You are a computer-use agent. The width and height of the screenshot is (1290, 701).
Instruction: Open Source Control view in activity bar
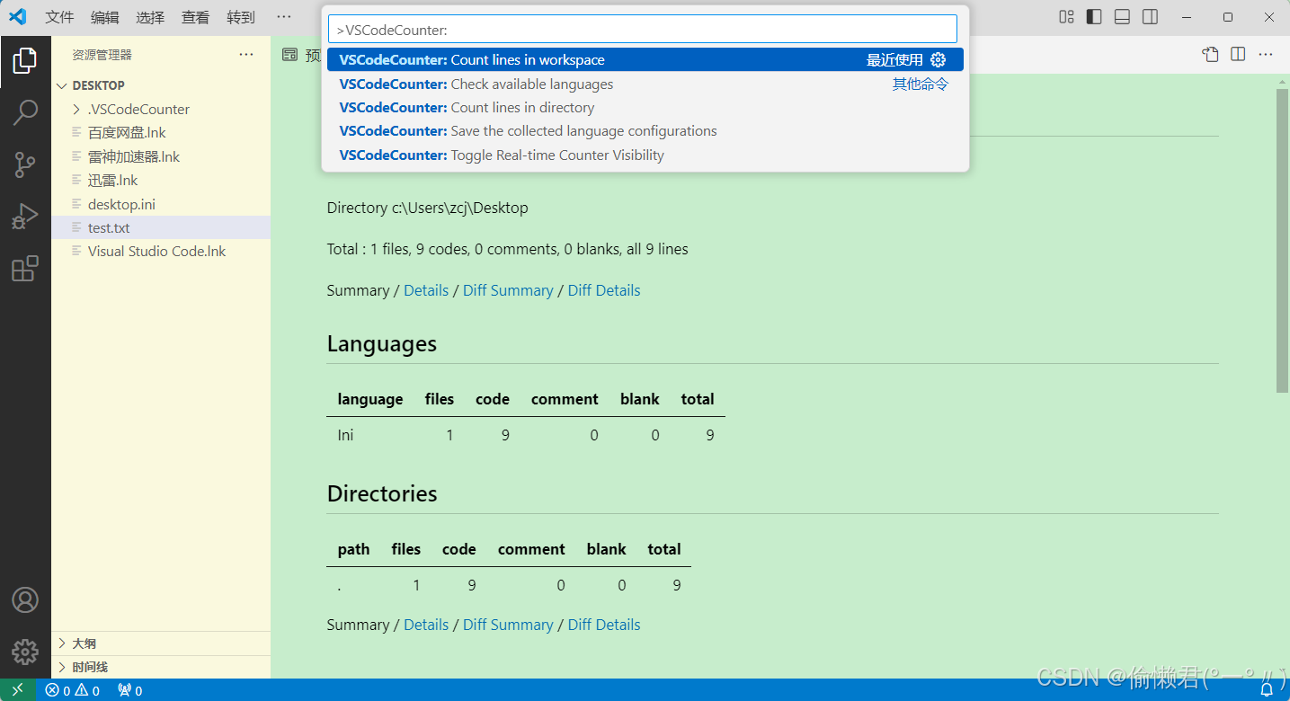pyautogui.click(x=25, y=164)
